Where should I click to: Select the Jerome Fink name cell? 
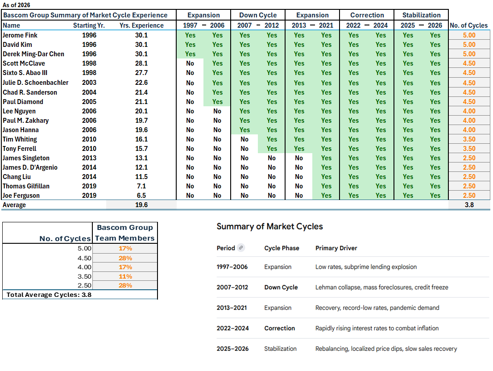click(x=20, y=35)
